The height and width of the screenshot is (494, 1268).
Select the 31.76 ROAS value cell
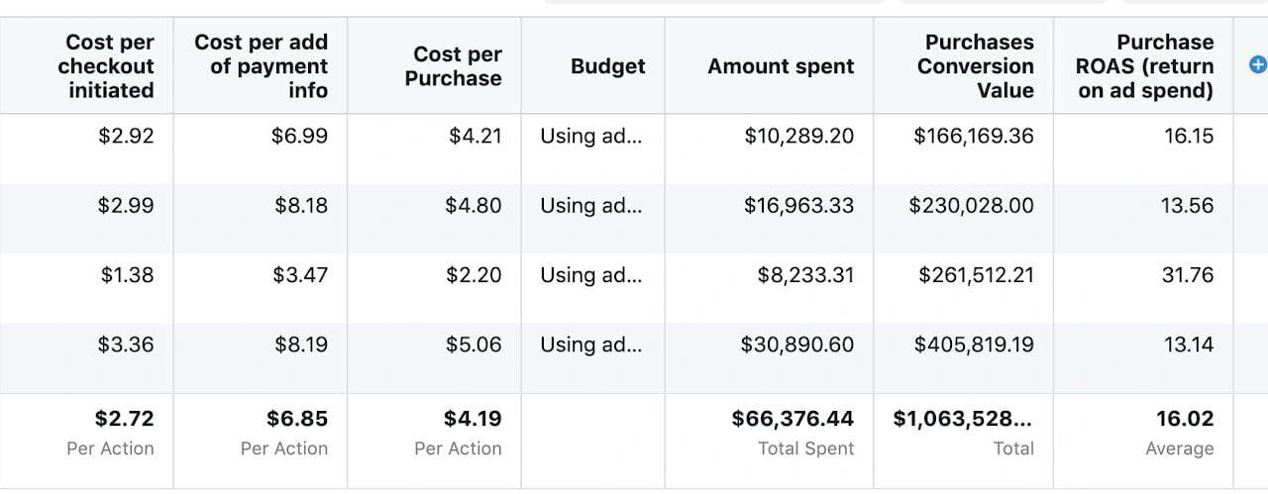point(1143,288)
